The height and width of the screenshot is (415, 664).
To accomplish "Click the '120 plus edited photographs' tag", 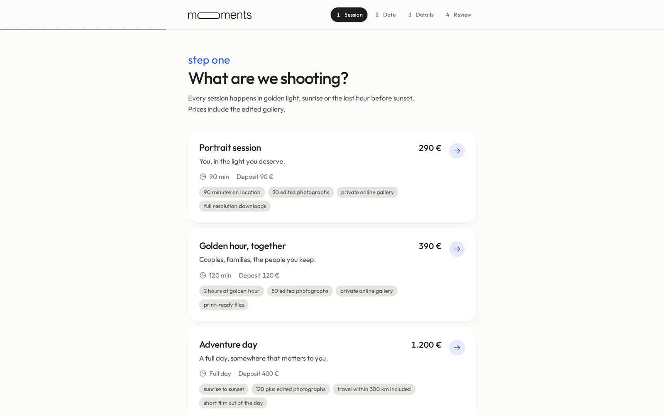I will coord(290,389).
